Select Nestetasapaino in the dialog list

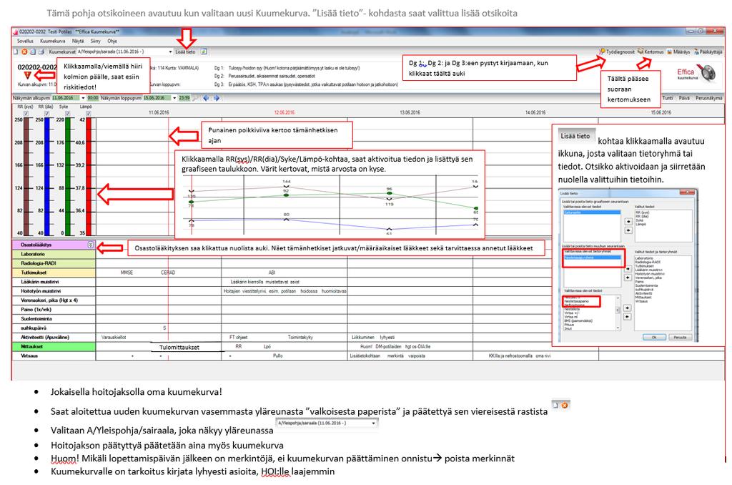coord(577,301)
